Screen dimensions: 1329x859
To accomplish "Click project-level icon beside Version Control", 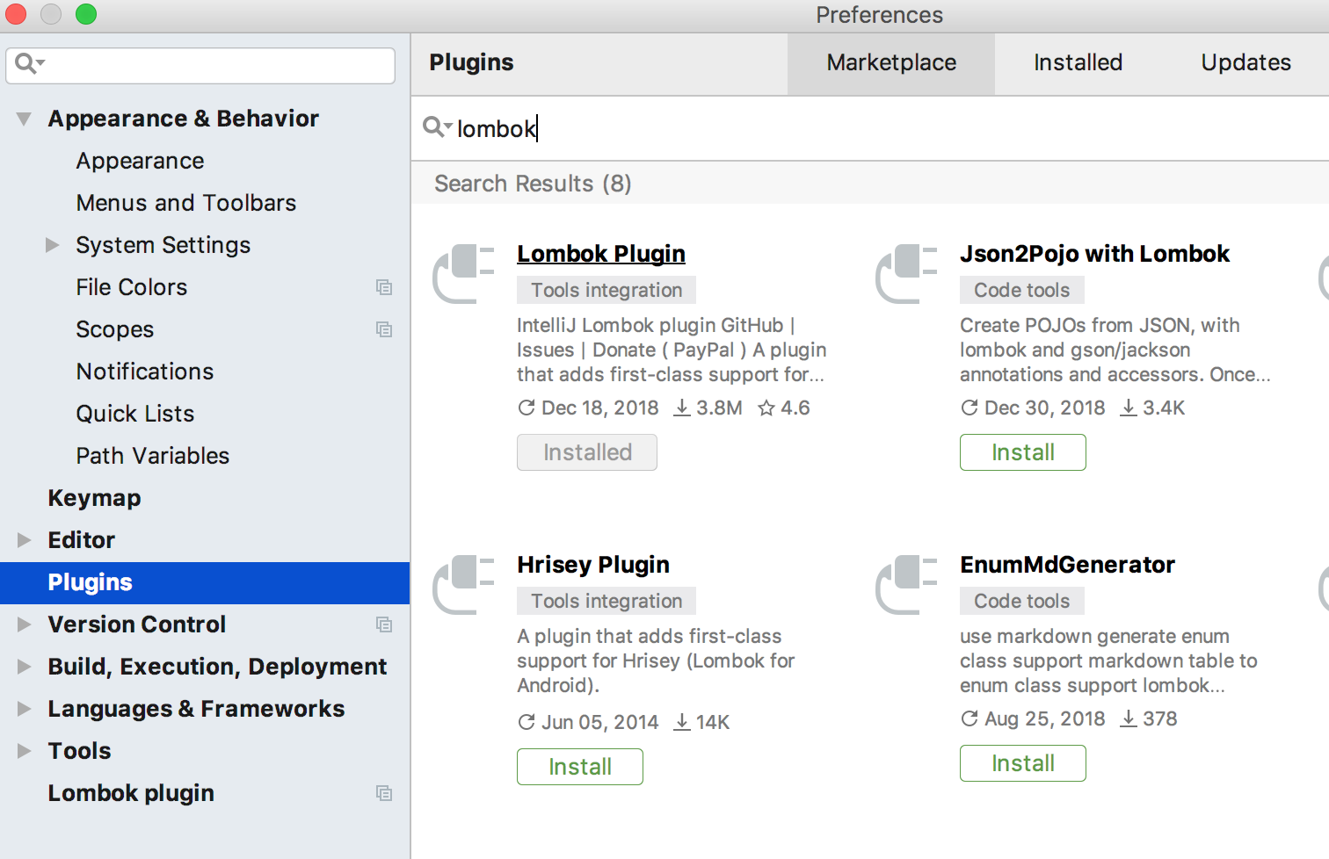I will pos(384,624).
